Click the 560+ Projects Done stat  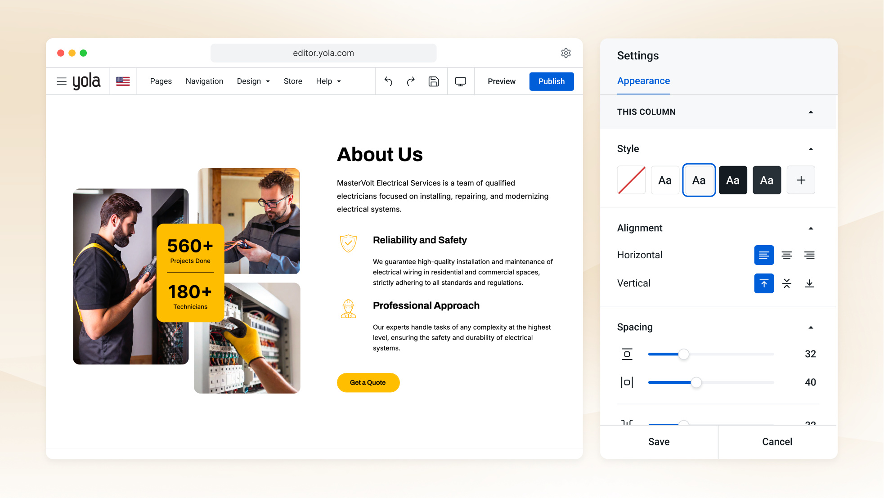pos(190,251)
